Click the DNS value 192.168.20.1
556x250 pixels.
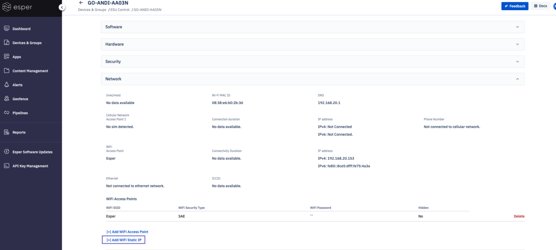point(329,103)
